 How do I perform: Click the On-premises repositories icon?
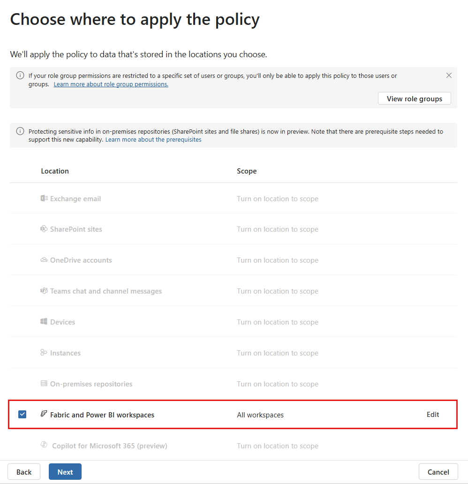tap(44, 383)
